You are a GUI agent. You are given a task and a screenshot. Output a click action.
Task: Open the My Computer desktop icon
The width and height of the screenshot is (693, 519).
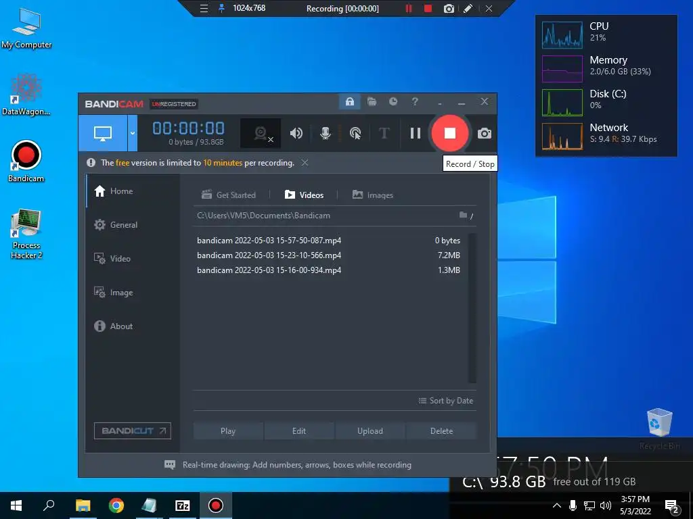[26, 28]
